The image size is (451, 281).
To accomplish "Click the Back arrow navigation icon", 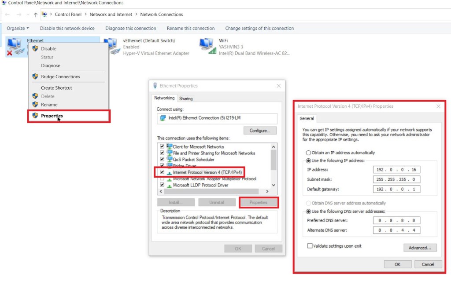I will pos(7,15).
